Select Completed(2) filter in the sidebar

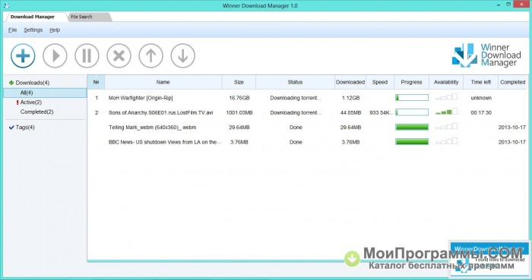36,112
